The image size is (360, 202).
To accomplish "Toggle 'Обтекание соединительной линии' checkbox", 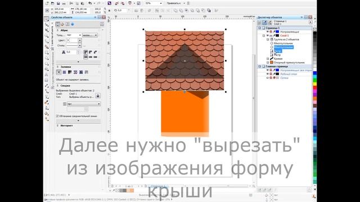I will (57, 116).
